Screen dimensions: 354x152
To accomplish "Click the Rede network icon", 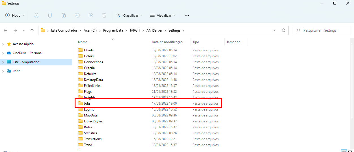I will [x=9, y=71].
